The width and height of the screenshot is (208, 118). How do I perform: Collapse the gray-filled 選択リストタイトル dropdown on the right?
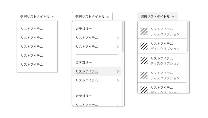pos(157,17)
